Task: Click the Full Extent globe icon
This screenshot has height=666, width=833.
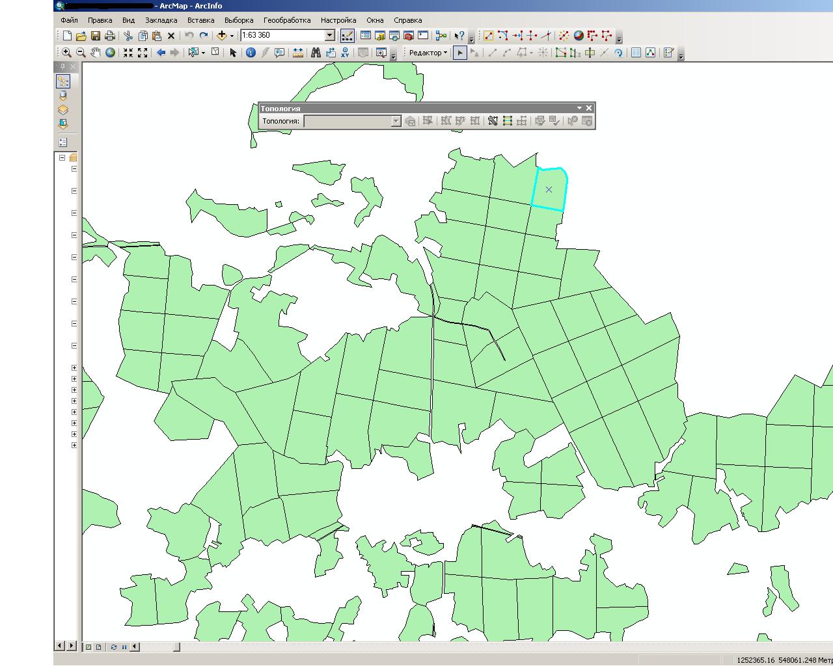Action: [111, 53]
